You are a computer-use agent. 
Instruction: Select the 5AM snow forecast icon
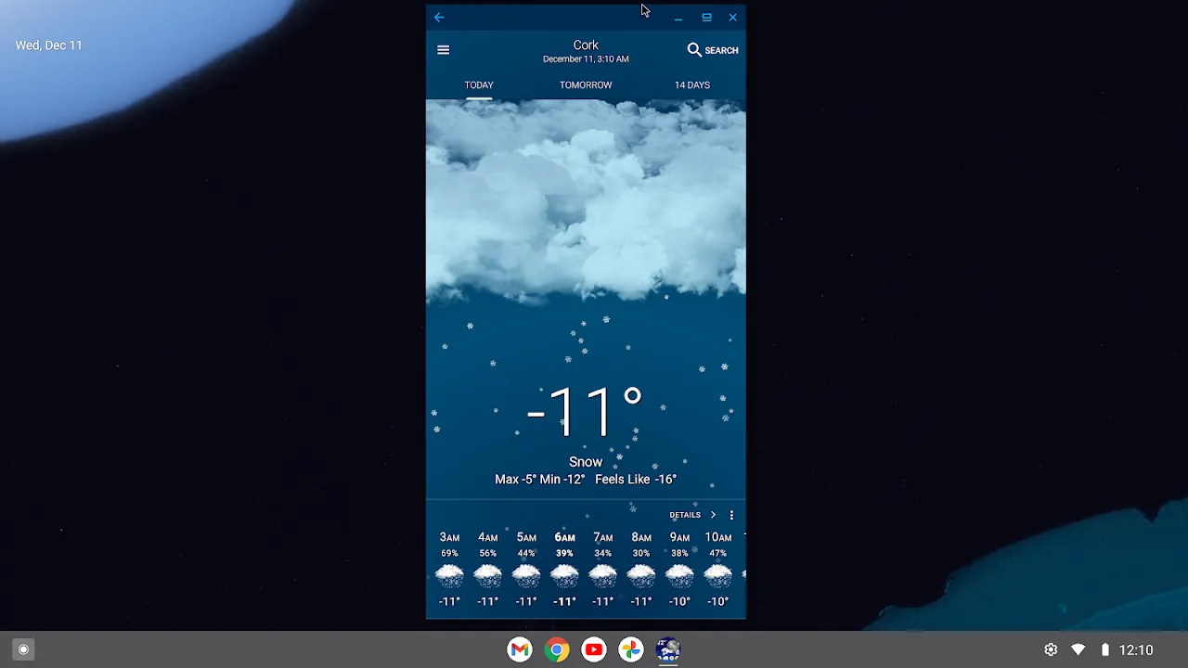point(526,576)
